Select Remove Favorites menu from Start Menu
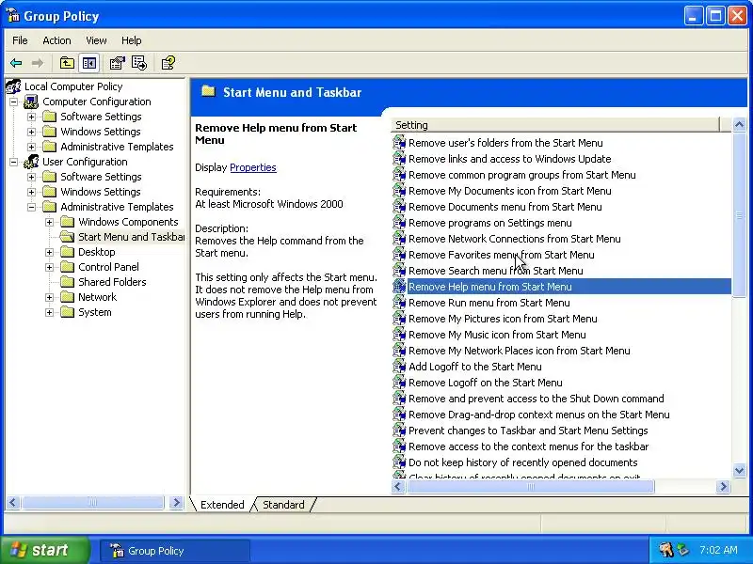Image resolution: width=753 pixels, height=564 pixels. click(x=502, y=255)
